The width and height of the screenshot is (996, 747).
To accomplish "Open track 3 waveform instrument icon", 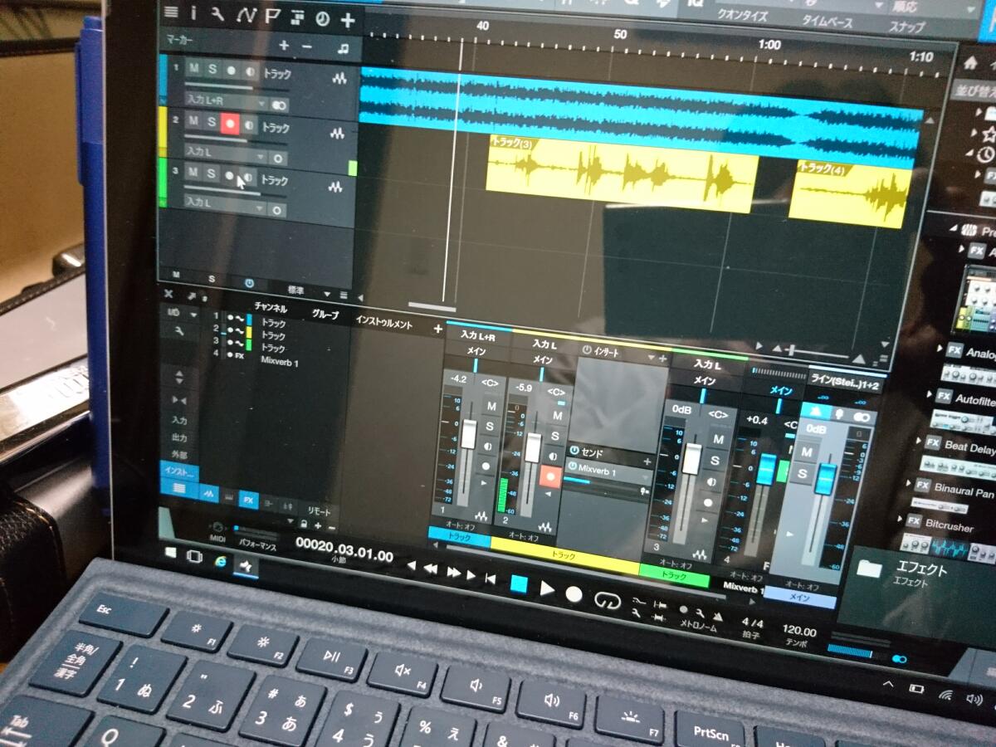I will point(334,188).
